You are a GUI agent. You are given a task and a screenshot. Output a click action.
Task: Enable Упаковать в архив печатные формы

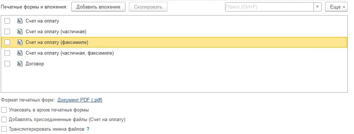[4, 110]
